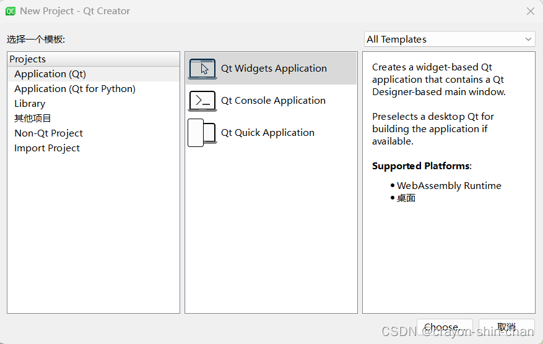The width and height of the screenshot is (543, 344).
Task: Close the New Project dialog
Action: (530, 11)
